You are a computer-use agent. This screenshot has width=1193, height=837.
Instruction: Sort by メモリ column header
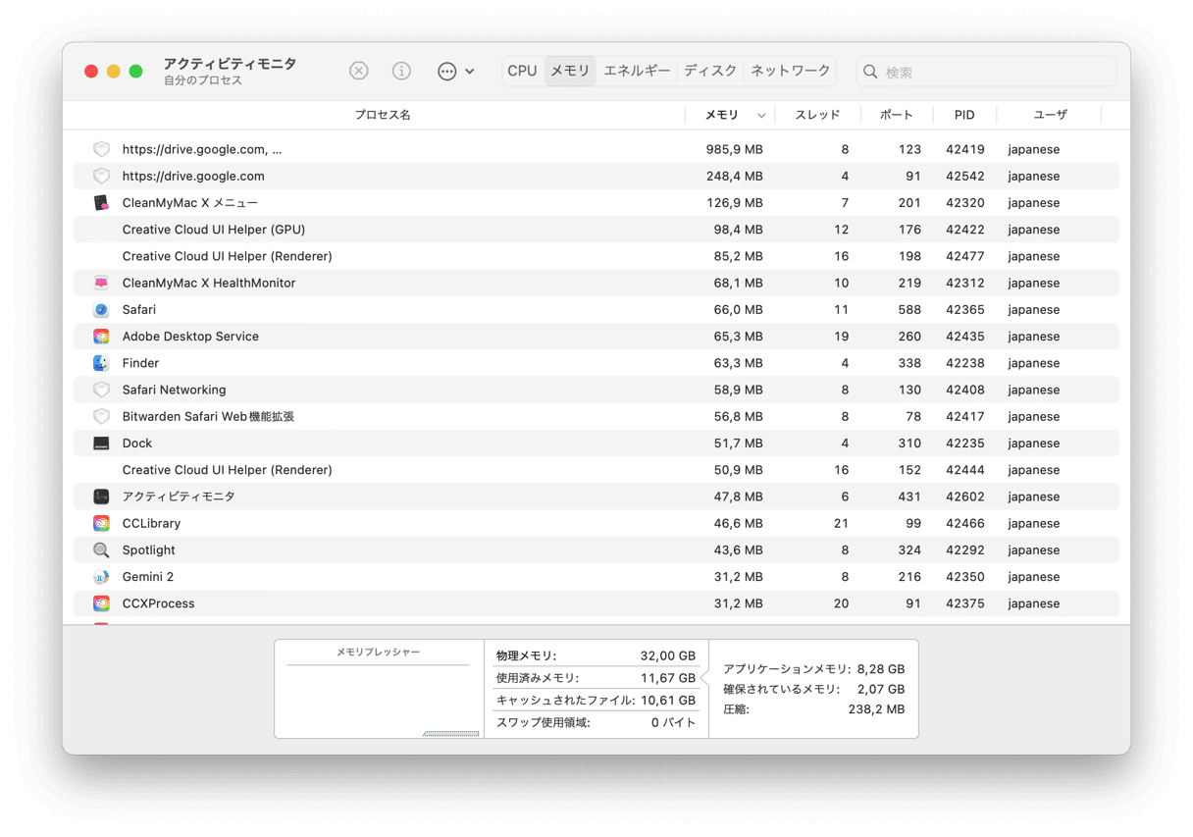(x=722, y=115)
